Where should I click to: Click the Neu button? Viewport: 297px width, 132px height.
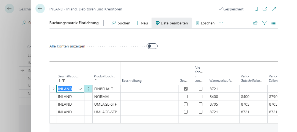click(142, 23)
